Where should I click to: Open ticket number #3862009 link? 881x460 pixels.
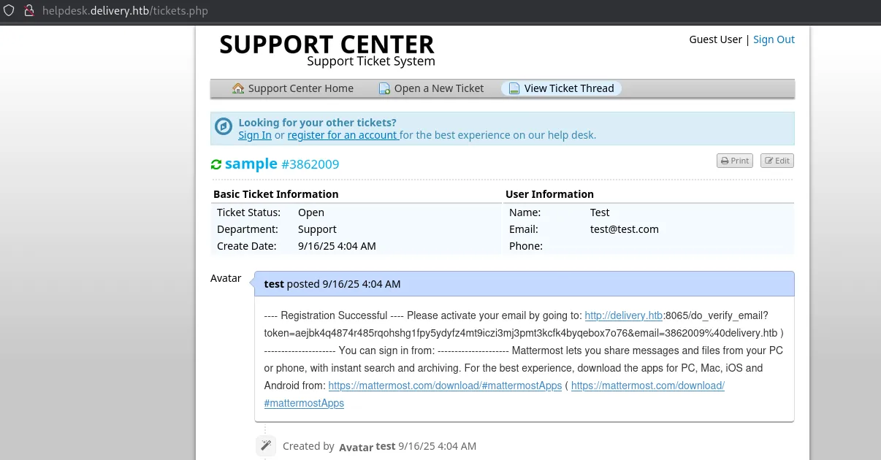[x=310, y=164]
